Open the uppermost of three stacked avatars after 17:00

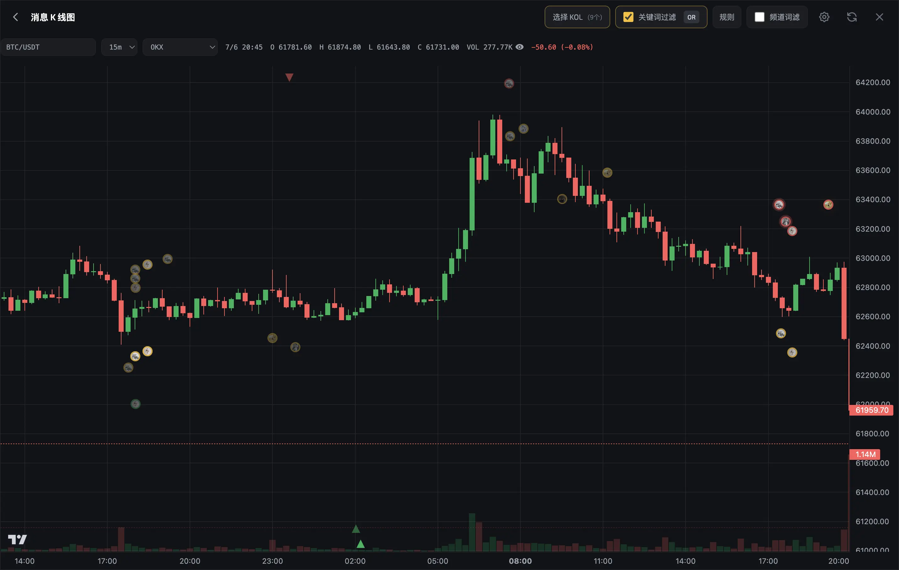135,270
